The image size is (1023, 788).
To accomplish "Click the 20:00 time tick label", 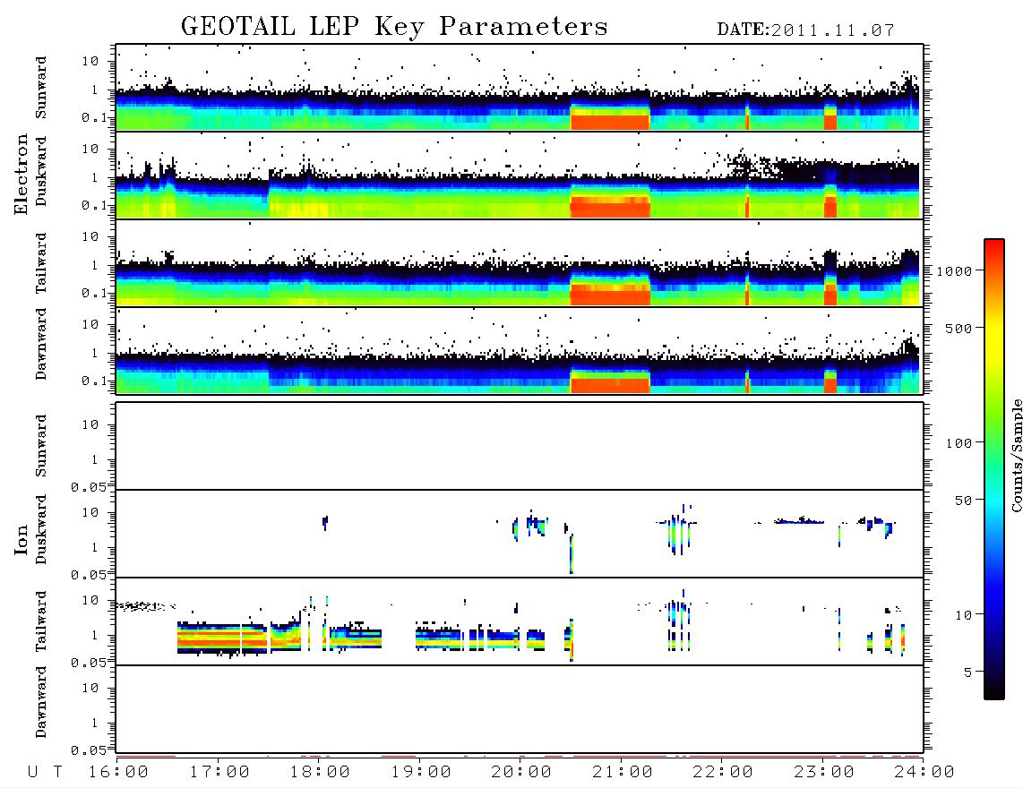I will pyautogui.click(x=522, y=773).
